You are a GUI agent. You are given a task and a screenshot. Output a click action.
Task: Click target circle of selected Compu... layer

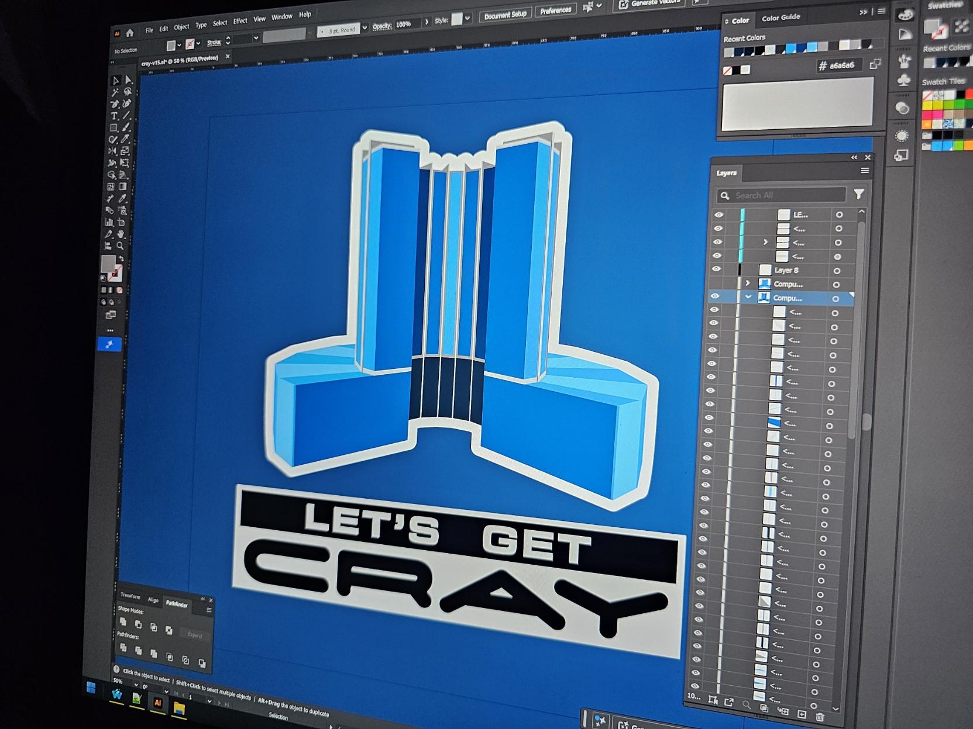pyautogui.click(x=836, y=299)
